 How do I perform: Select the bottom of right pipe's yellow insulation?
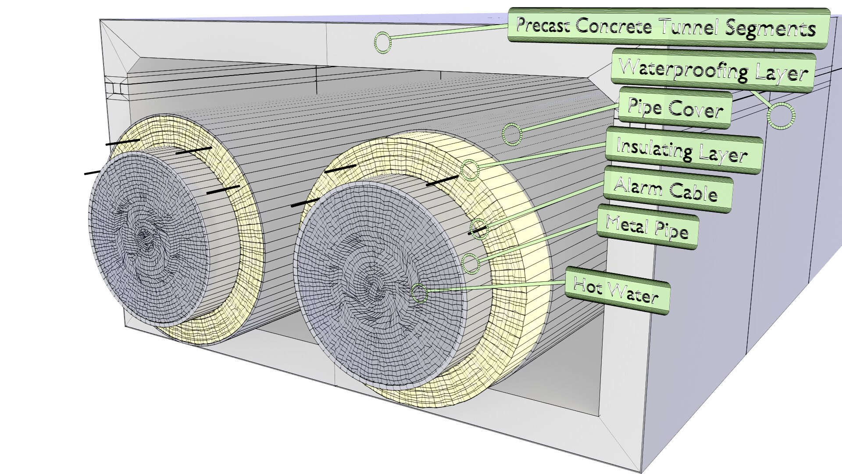click(439, 397)
